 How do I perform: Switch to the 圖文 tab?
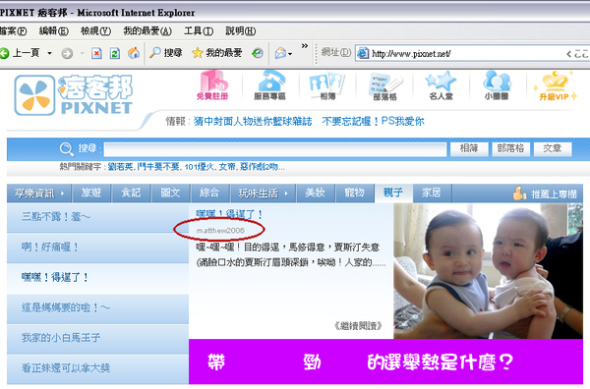[170, 194]
